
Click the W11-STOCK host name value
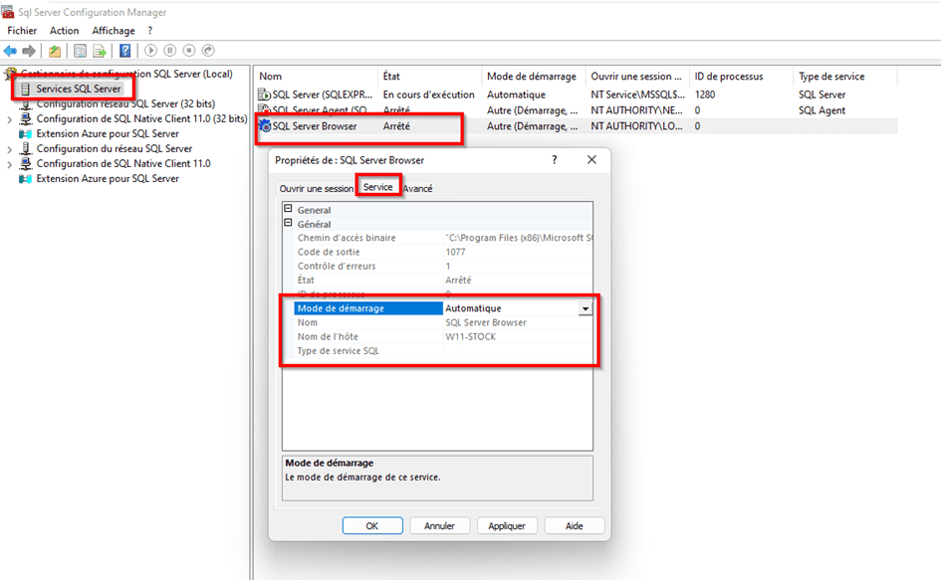click(470, 336)
